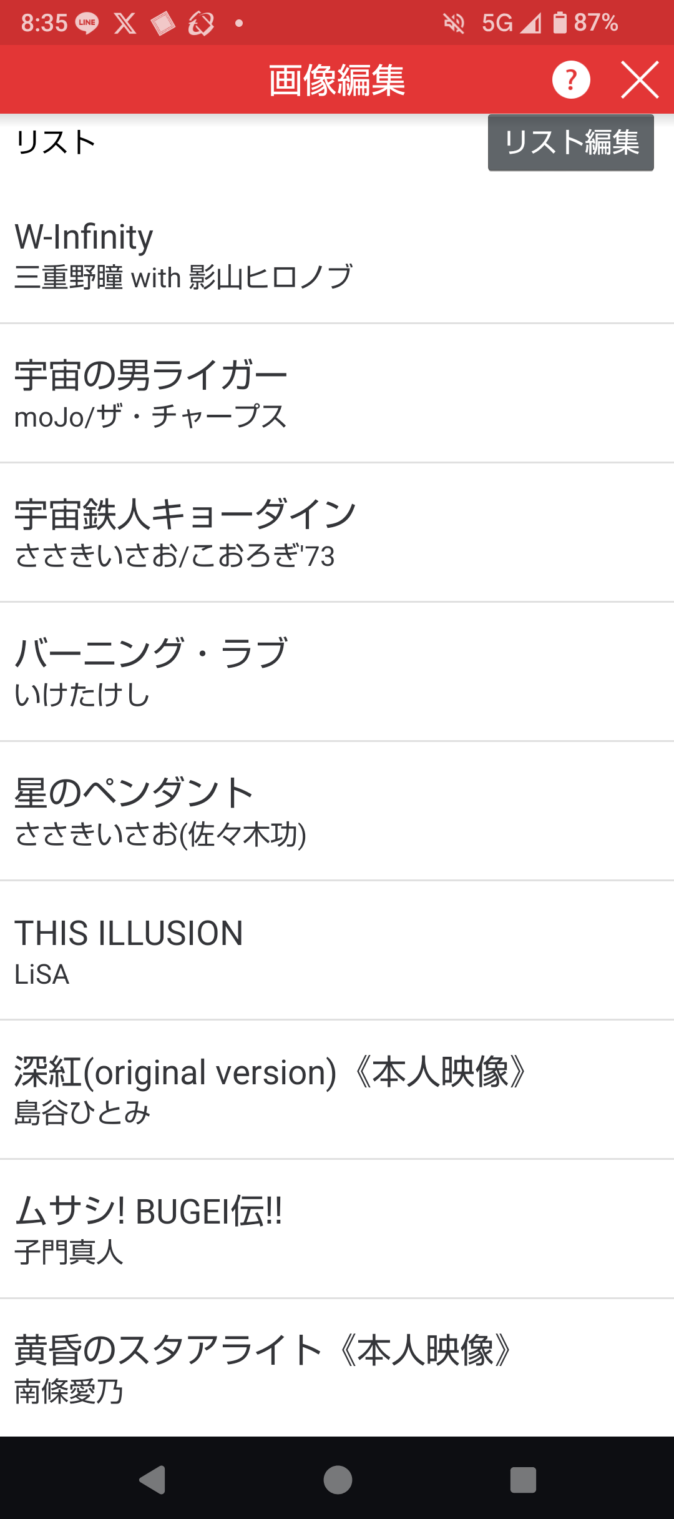Viewport: 674px width, 1519px height.
Task: Tap the song ムサシ! BUGEI伝!!
Action: click(x=337, y=1229)
